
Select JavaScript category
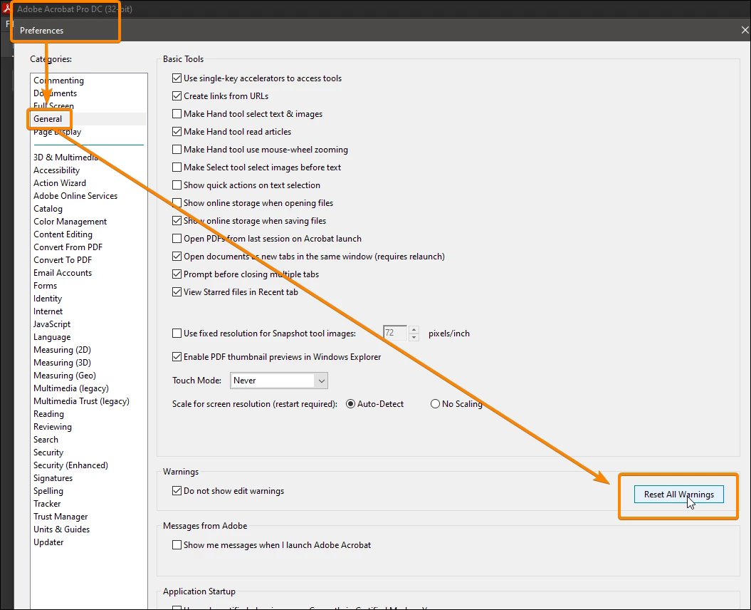52,324
